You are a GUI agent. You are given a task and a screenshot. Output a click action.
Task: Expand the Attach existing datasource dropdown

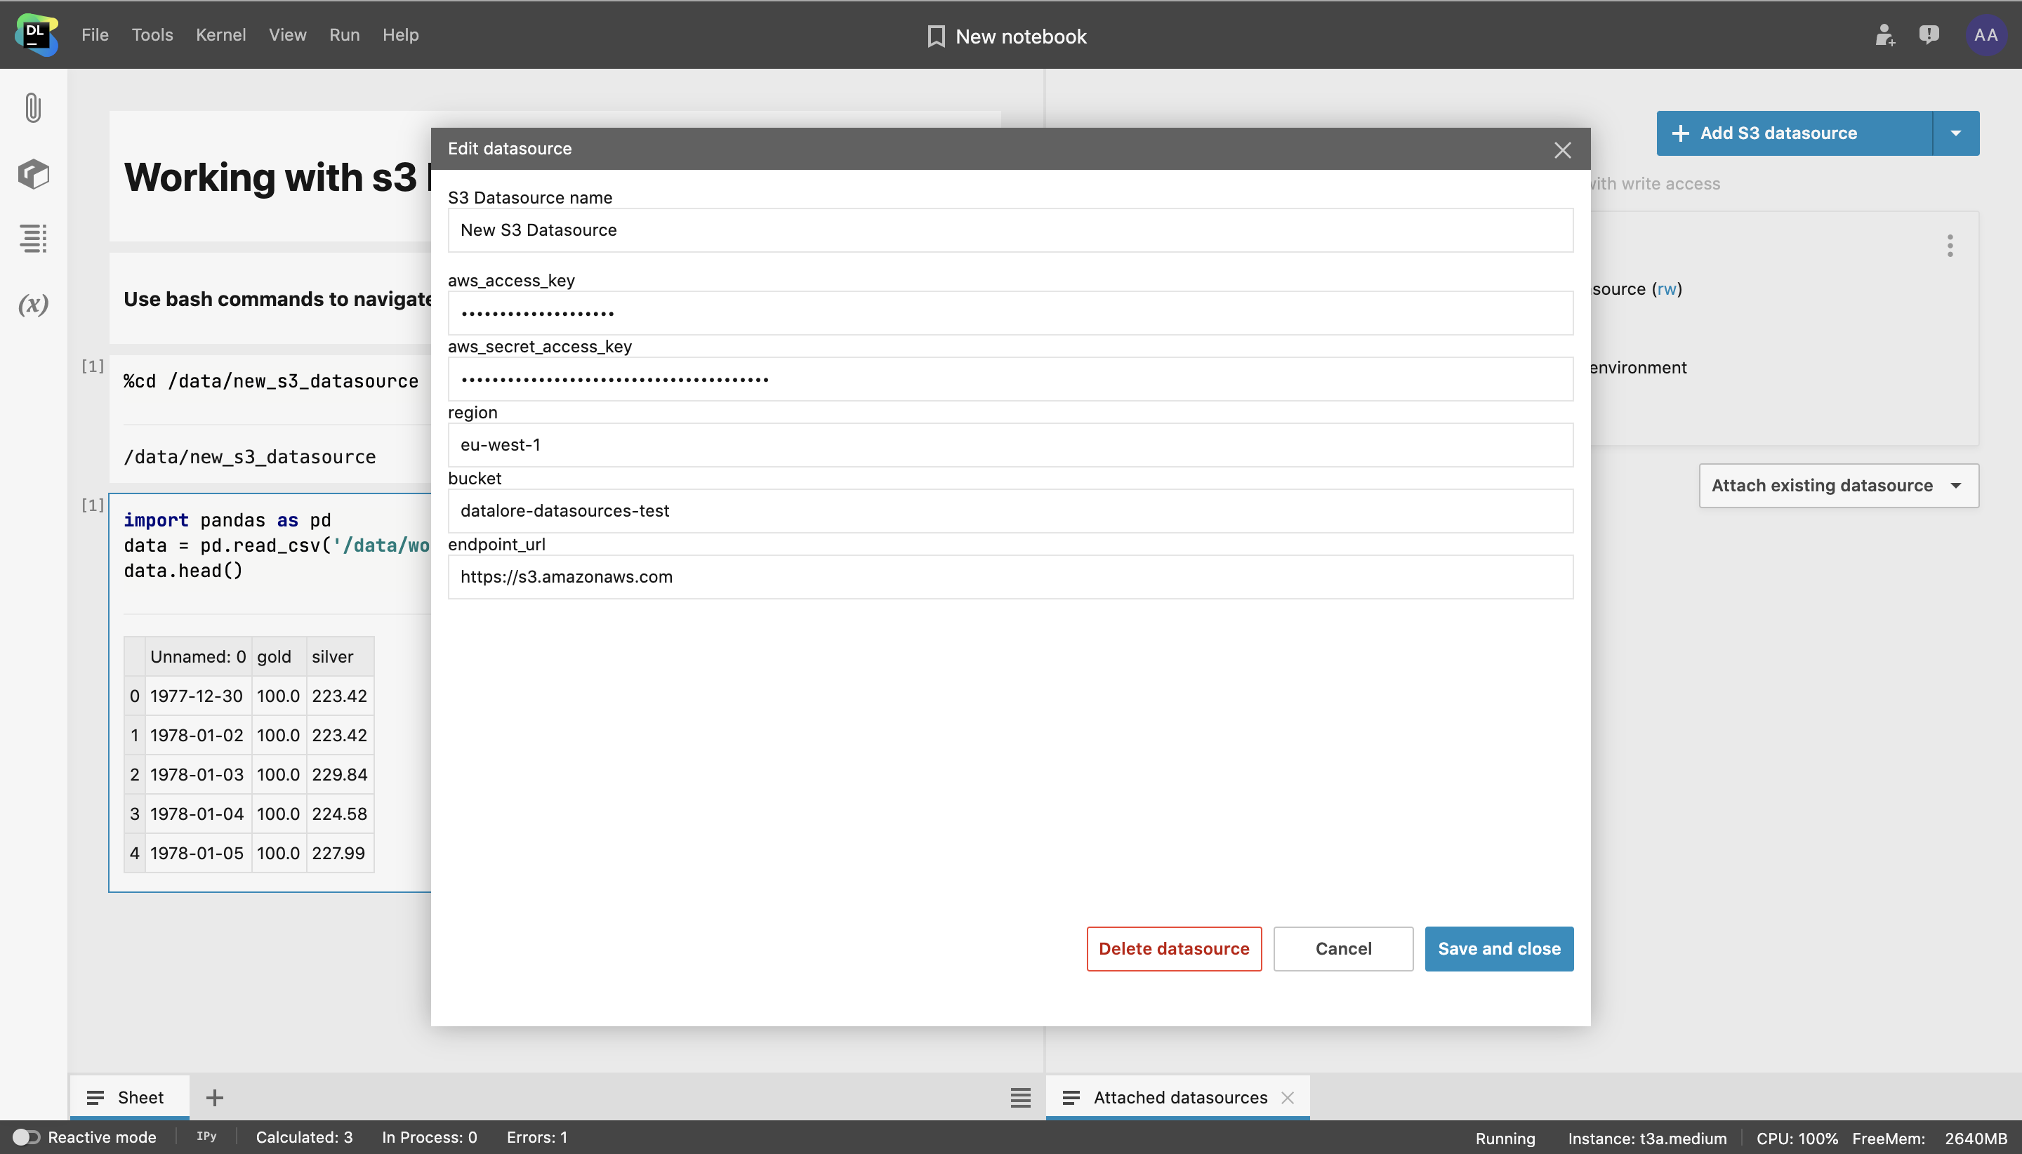coord(1957,486)
